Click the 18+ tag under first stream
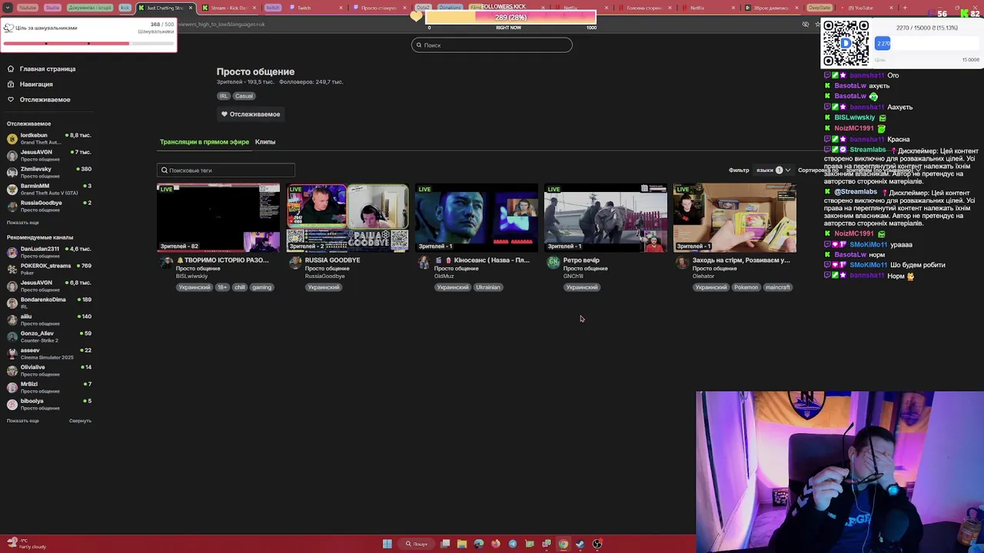 pyautogui.click(x=222, y=287)
